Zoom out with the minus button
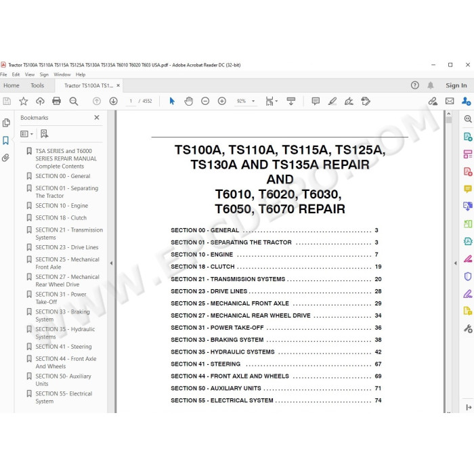 (x=205, y=101)
